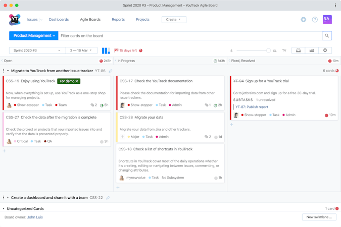Click the XL label of card size slider
This screenshot has width=341, height=227.
click(275, 51)
